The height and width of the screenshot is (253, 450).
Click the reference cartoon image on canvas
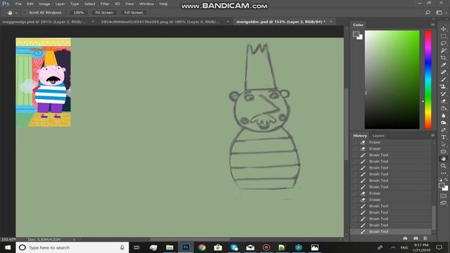[44, 82]
